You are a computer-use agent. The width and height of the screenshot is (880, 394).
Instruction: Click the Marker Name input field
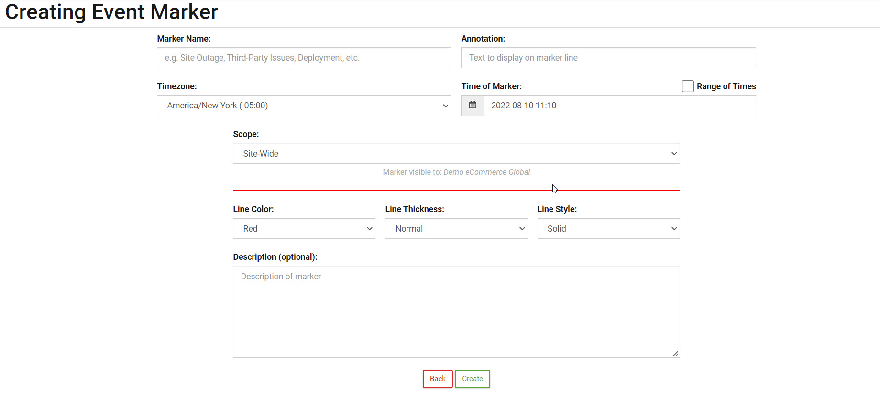point(304,58)
